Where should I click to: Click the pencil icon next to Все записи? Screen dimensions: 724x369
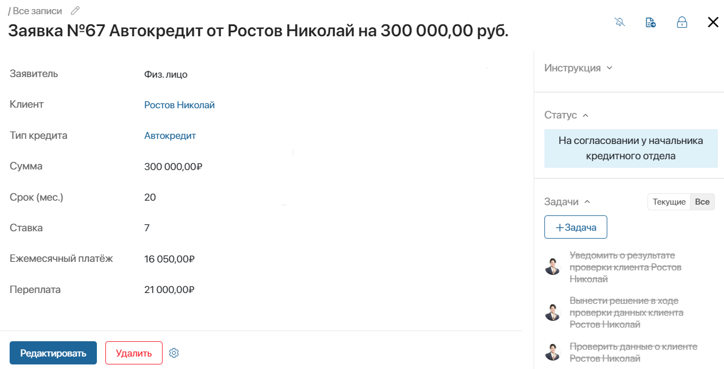(75, 11)
